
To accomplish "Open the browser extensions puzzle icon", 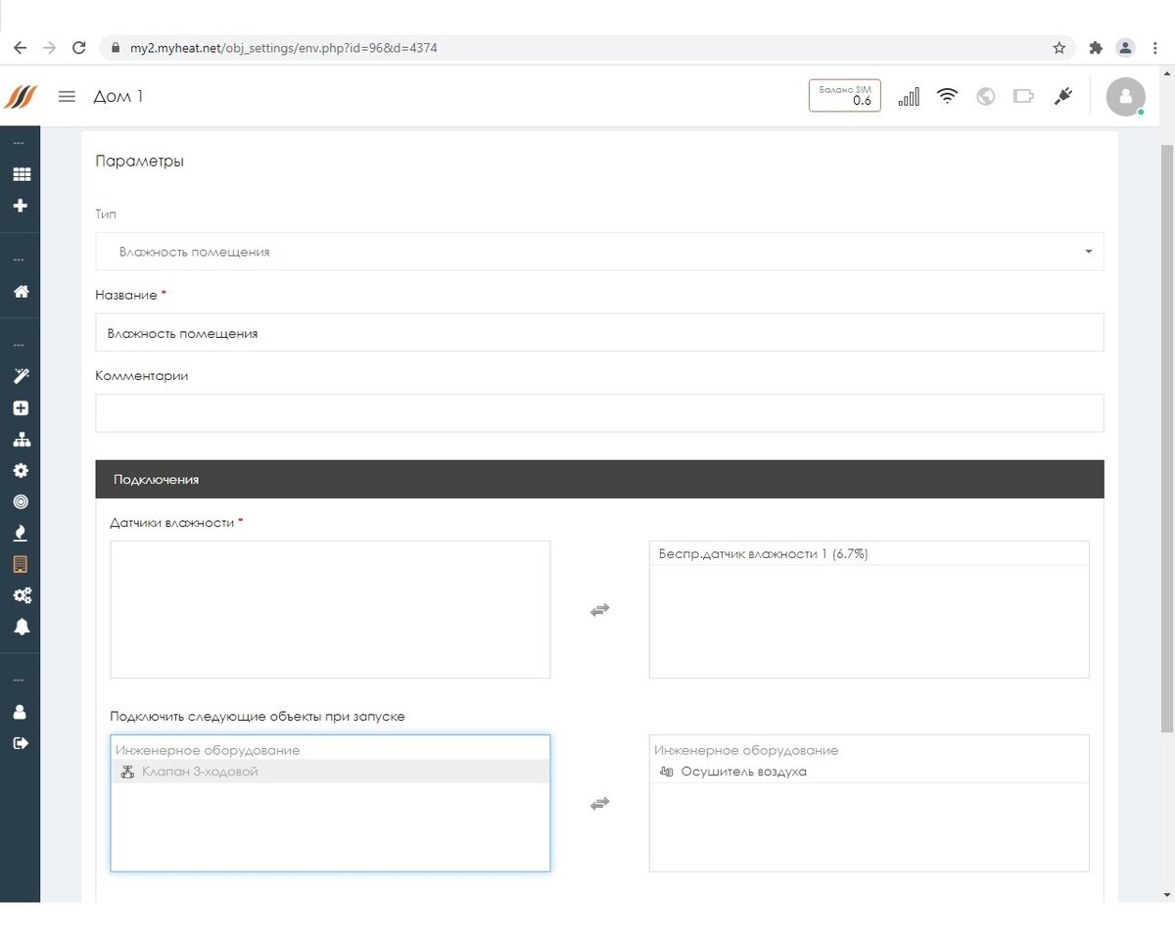I will pyautogui.click(x=1096, y=47).
